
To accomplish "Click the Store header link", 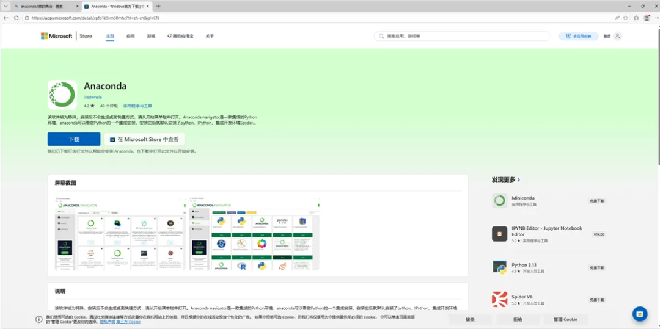I will [86, 36].
